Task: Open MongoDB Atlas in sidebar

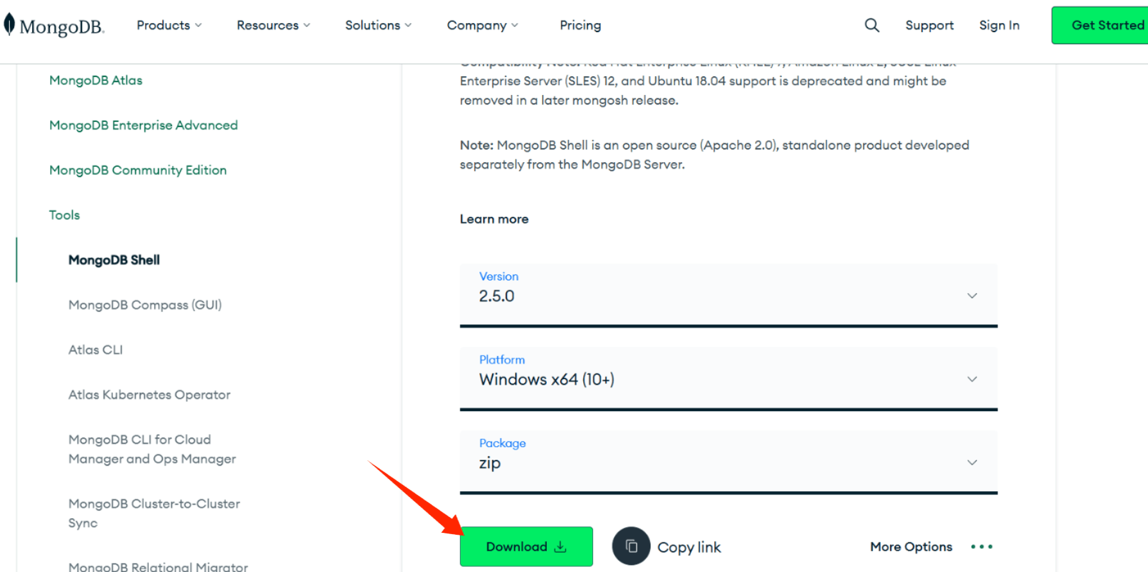Action: pyautogui.click(x=96, y=80)
